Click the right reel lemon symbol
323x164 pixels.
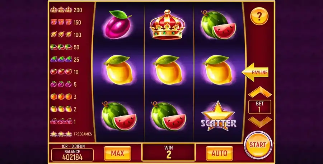(218, 70)
